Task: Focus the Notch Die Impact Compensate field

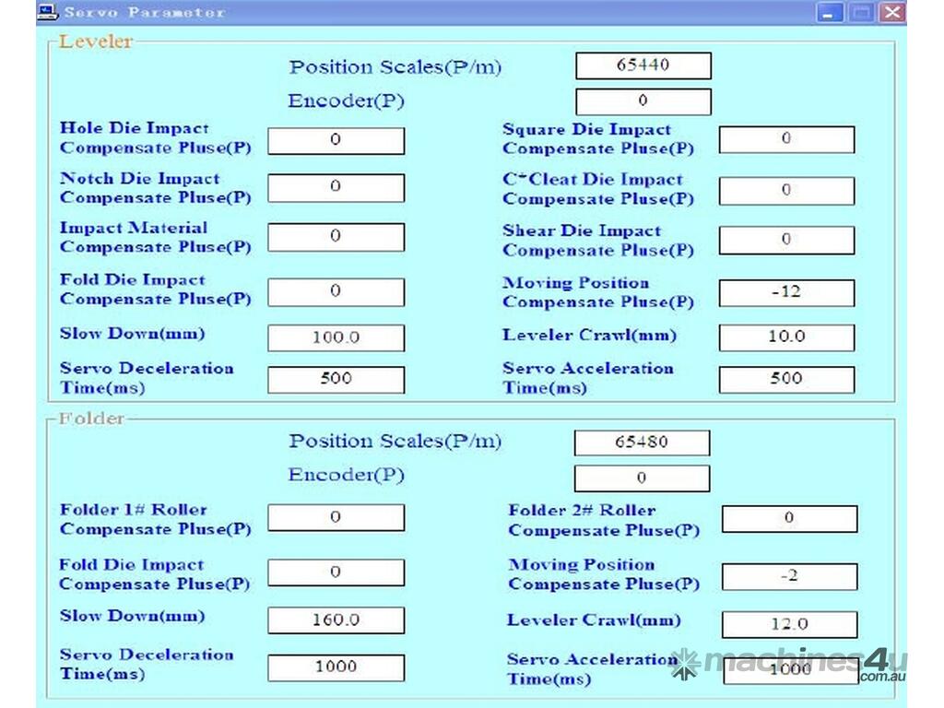Action: 336,187
